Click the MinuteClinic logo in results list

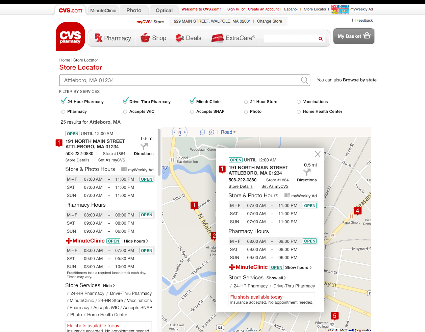pyautogui.click(x=85, y=241)
